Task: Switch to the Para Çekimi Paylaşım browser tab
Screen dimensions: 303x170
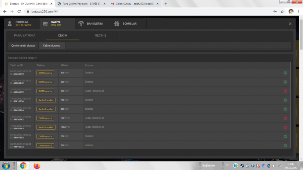Action: [x=81, y=4]
